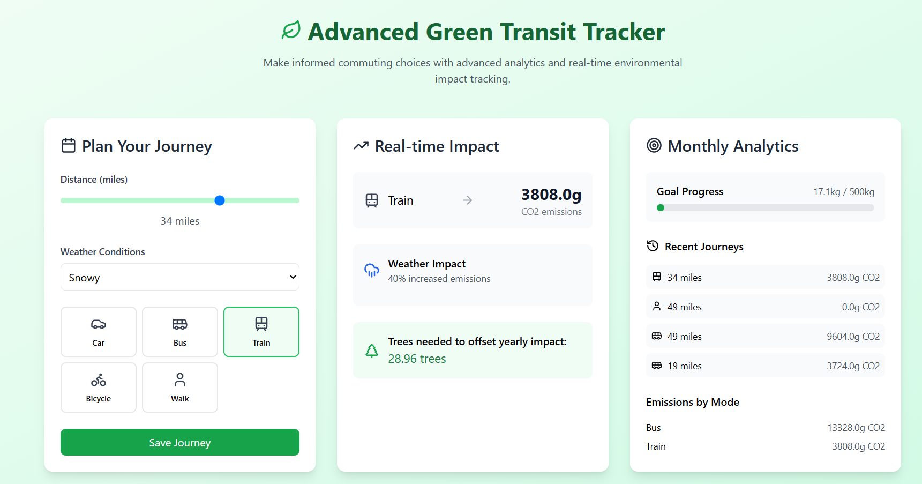
Task: Click the weather rain-cloud icon in Weather Impact
Action: coord(371,271)
